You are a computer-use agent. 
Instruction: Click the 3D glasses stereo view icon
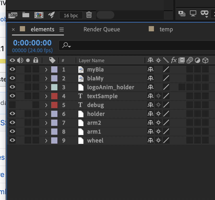pyautogui.click(x=205, y=14)
